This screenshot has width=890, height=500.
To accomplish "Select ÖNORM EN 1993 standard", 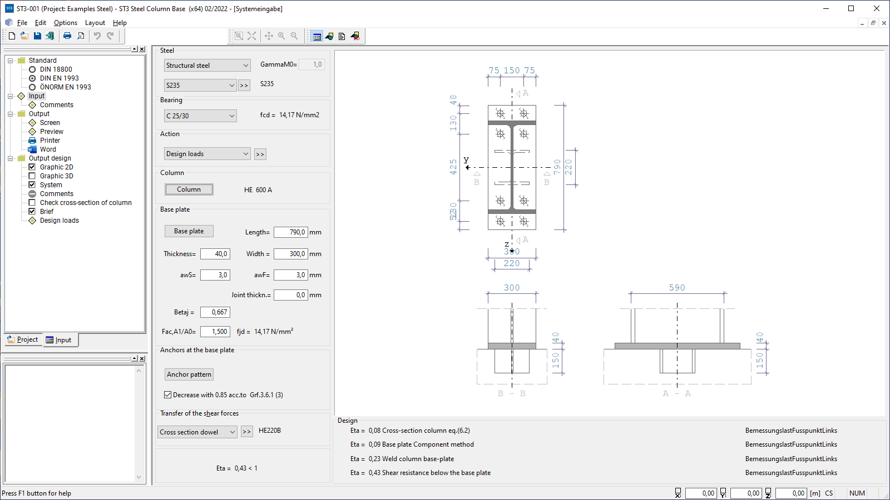I will point(32,87).
